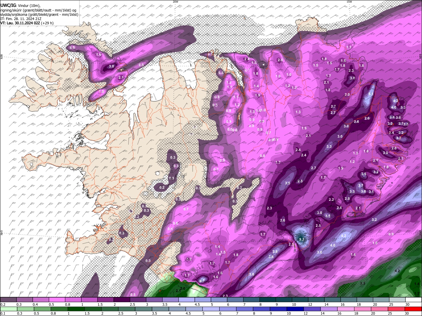Select the rain scale blue swatch labelled 9
This screenshot has height=316, width=422.
tap(279, 309)
